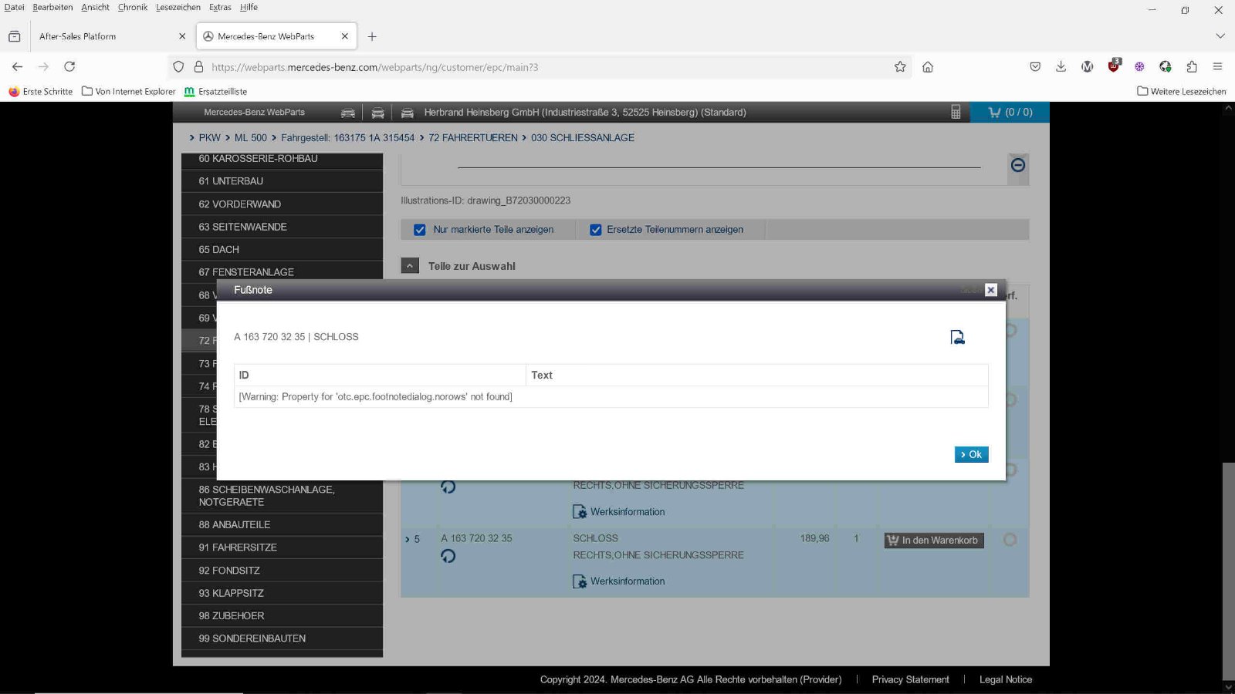Expand part row 5 with the chevron

point(408,540)
